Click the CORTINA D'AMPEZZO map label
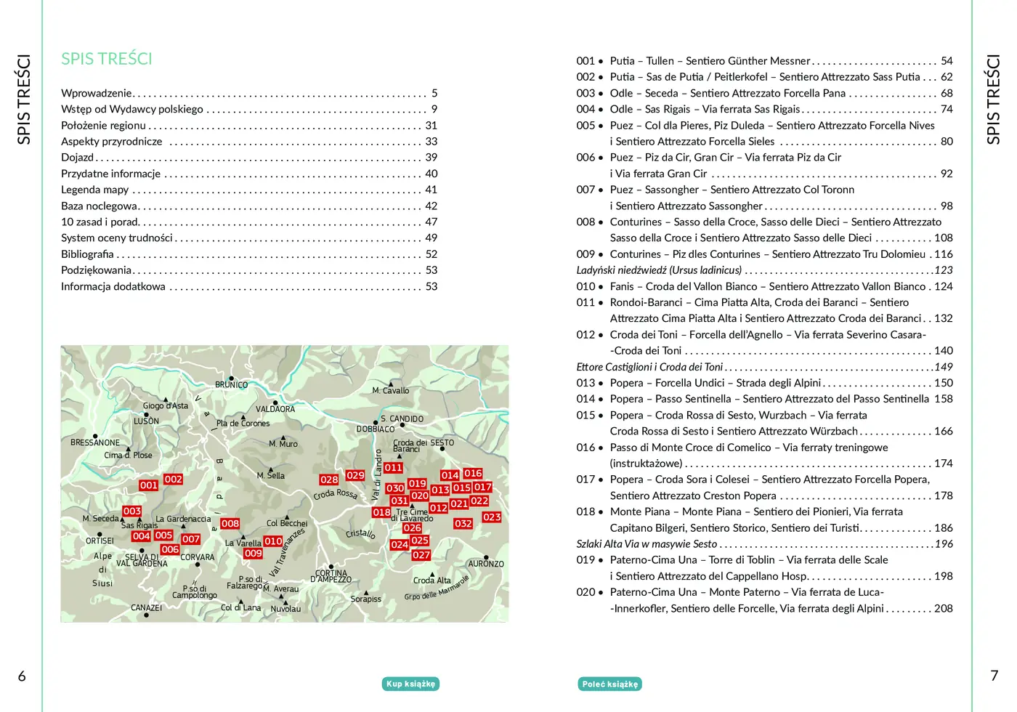Image resolution: width=1017 pixels, height=712 pixels. pos(331,576)
